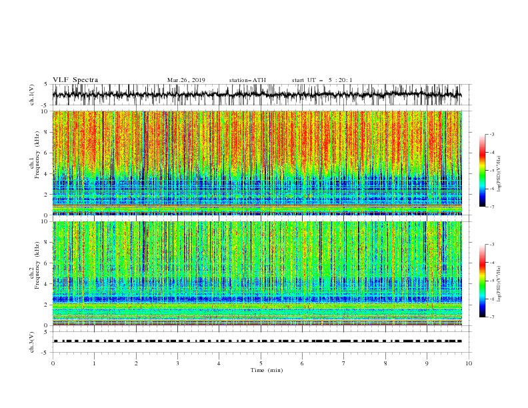Image resolution: width=528 pixels, height=408 pixels.
Task: Click the ch.1 spectrogram panel
Action: tap(257, 163)
